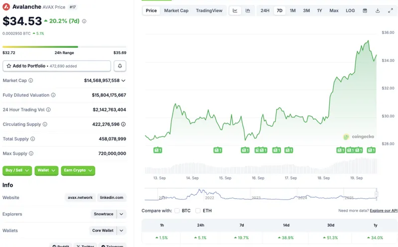Open Market Cap info tooltip icon
Screen dimensions: 398x247
(31, 81)
